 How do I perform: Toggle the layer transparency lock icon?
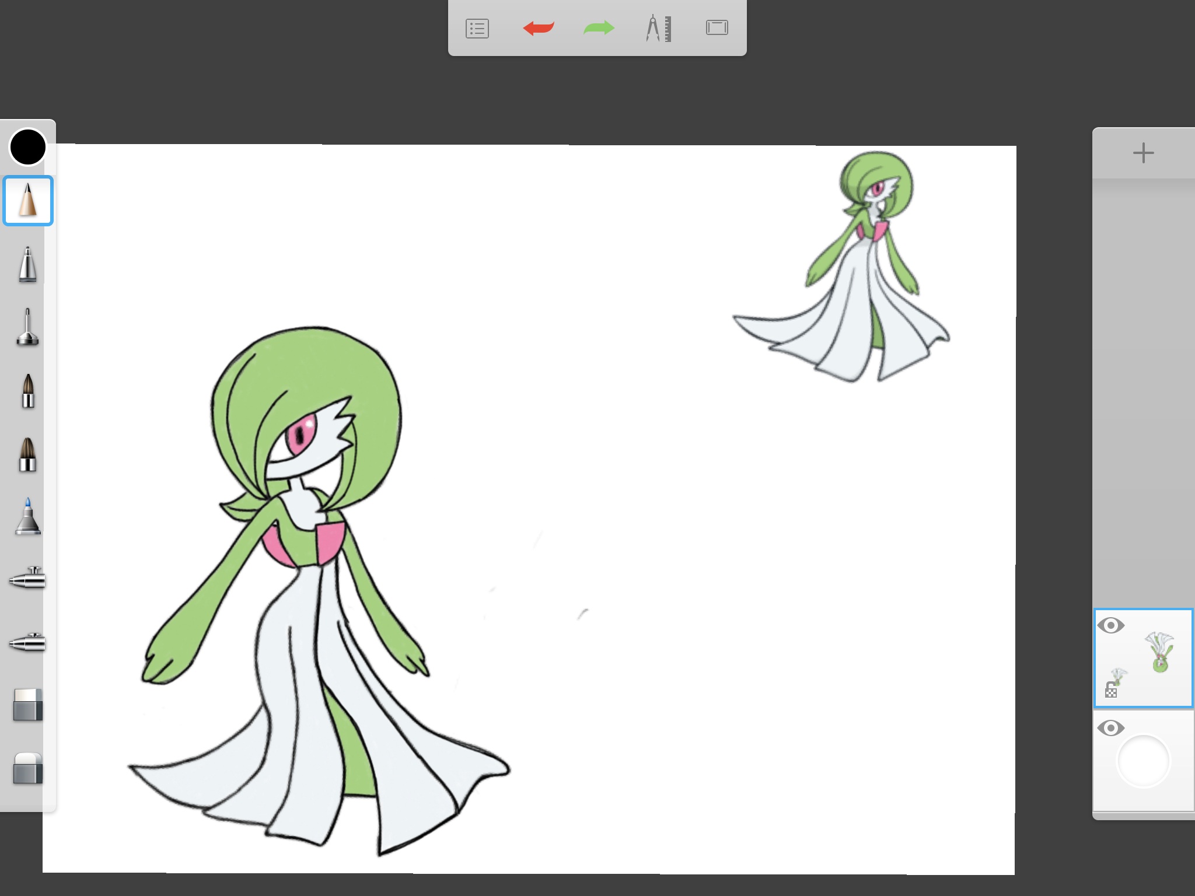(1111, 690)
